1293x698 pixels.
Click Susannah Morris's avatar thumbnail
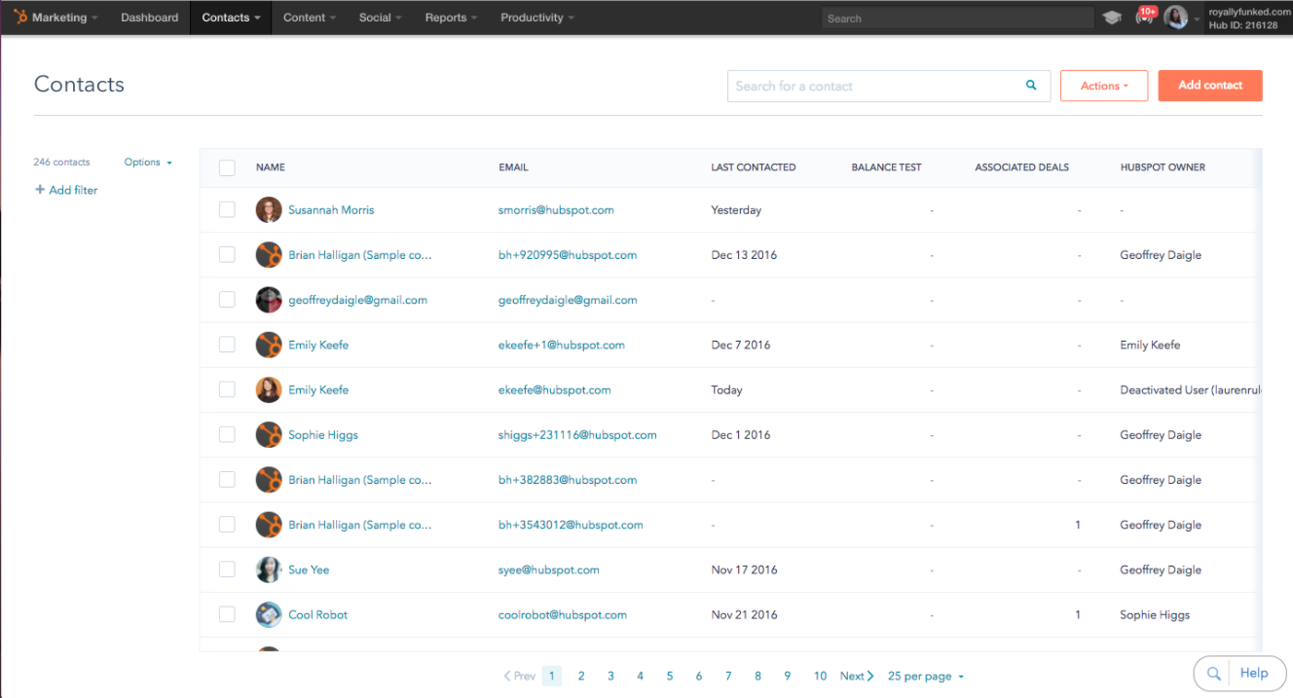click(269, 209)
